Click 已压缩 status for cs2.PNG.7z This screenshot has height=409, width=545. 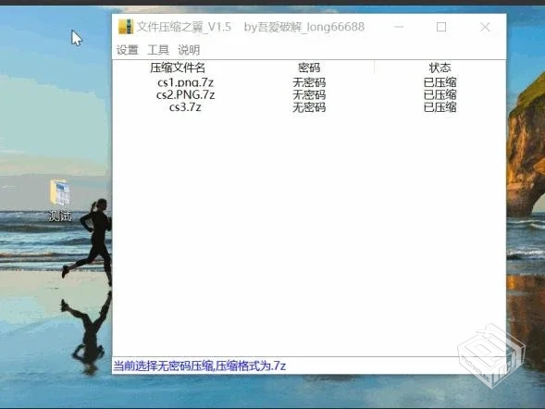pyautogui.click(x=440, y=95)
